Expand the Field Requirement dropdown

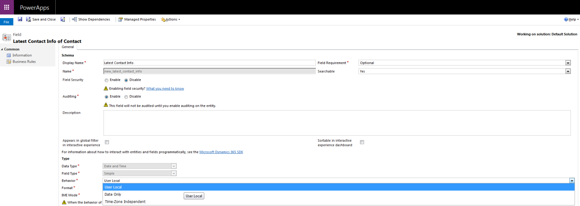(x=568, y=63)
